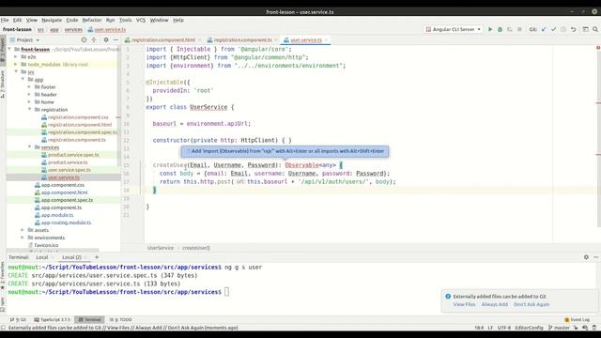Update project with Git blue arrow
Screen dimensions: 601x338
pos(544,29)
